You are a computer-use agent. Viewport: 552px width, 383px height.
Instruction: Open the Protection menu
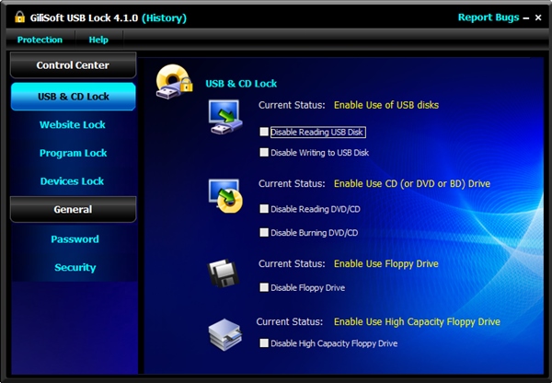pyautogui.click(x=40, y=40)
